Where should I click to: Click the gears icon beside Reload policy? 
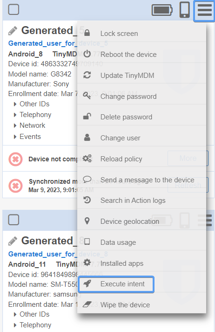87,159
